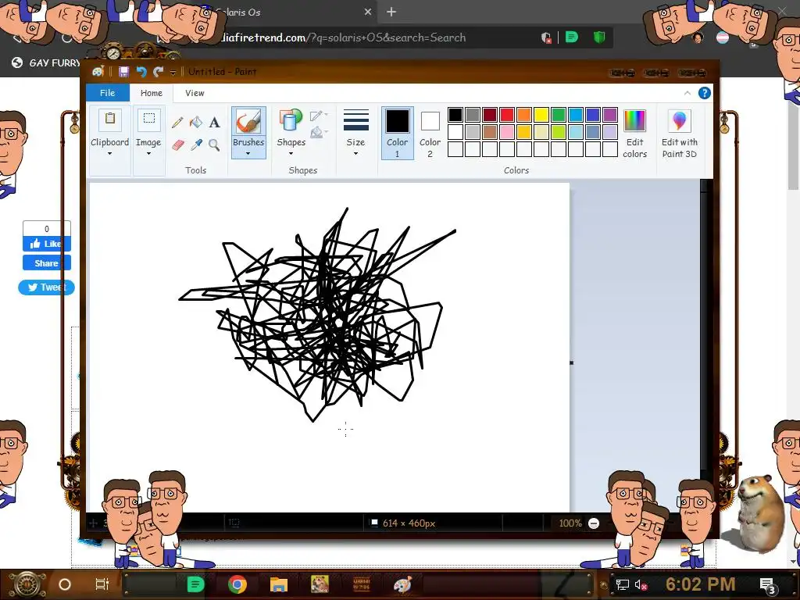Viewport: 800px width, 600px height.
Task: Click the Undo arrow in quick access toolbar
Action: tap(141, 72)
